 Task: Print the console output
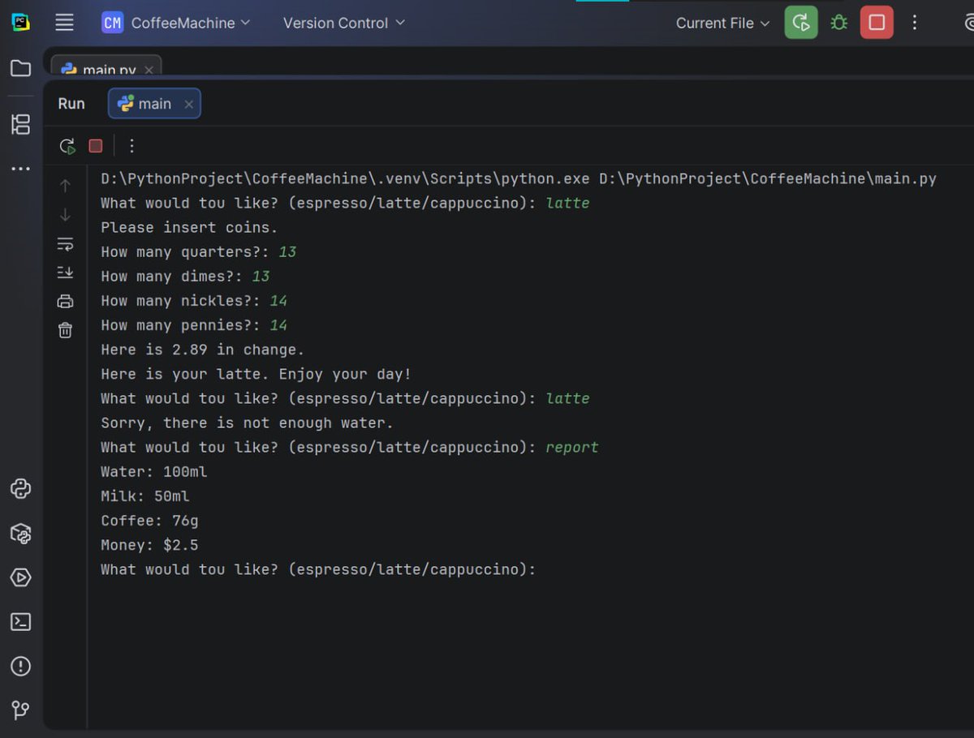tap(66, 302)
